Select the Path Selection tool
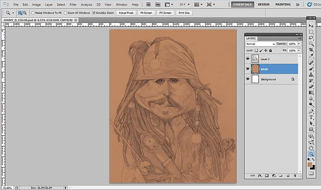Screen dimensions: 321x190 pos(311,123)
